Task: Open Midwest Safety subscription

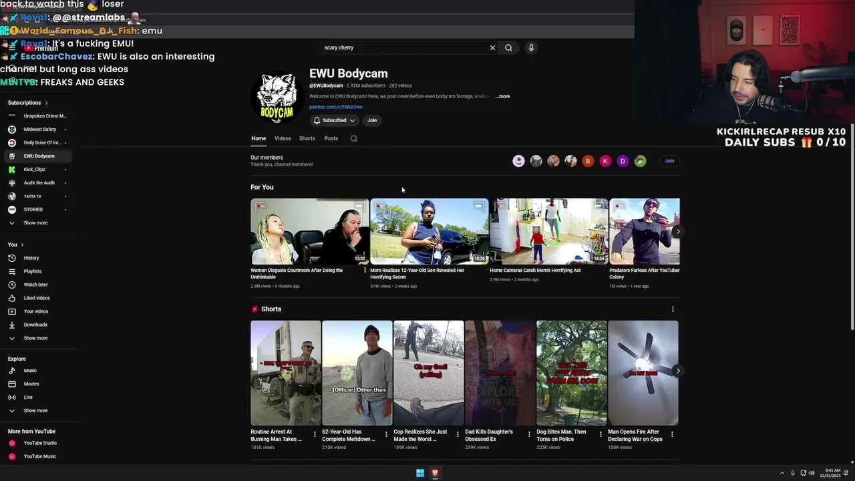Action: click(38, 130)
